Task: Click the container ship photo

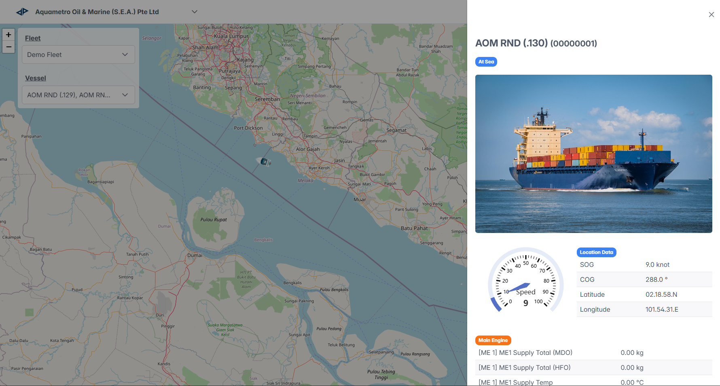Action: (593, 154)
